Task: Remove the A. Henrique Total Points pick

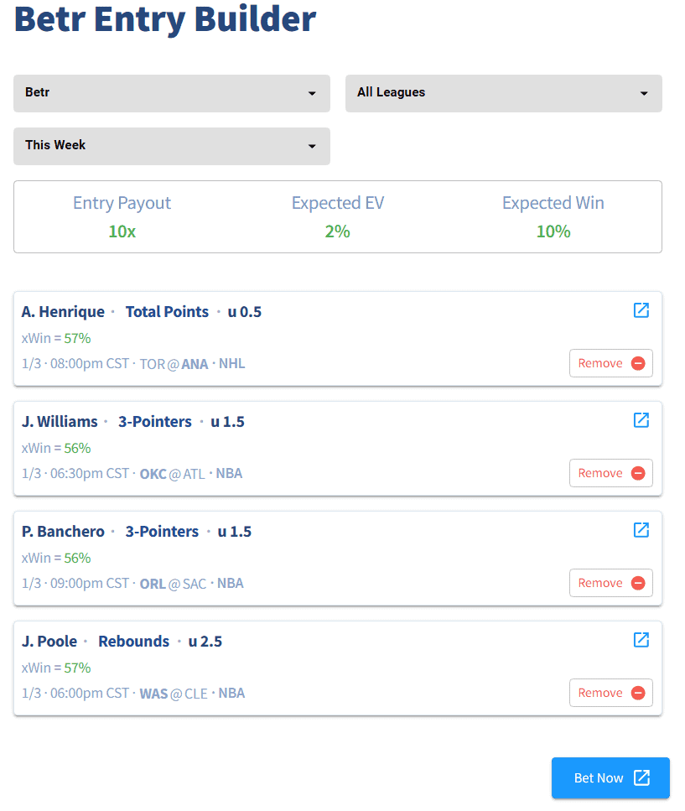Action: (x=611, y=363)
